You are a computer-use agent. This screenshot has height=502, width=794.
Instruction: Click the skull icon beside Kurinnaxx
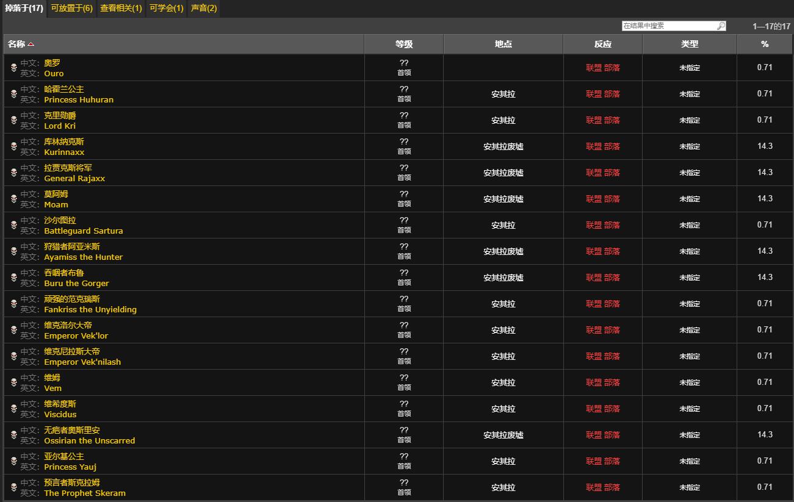point(13,146)
